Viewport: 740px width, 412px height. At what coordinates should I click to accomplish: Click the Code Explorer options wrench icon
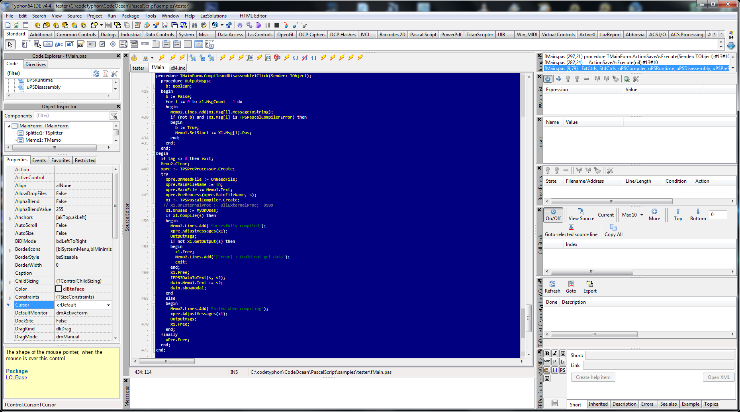114,74
